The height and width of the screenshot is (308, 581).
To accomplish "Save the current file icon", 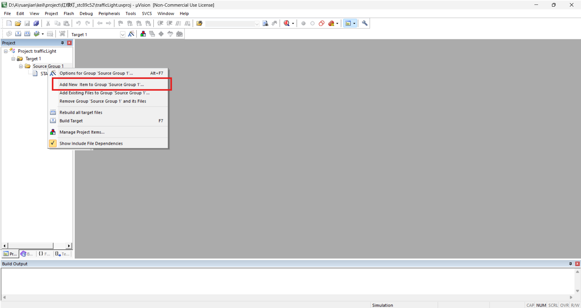I will 27,23.
